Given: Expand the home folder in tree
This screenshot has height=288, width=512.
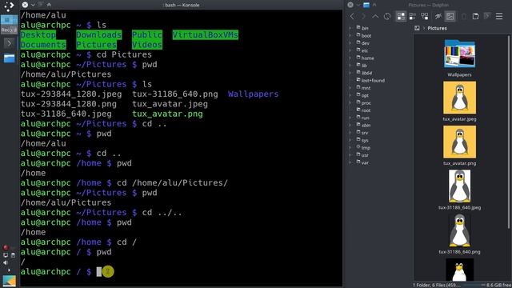Looking at the screenshot, I should 350,58.
